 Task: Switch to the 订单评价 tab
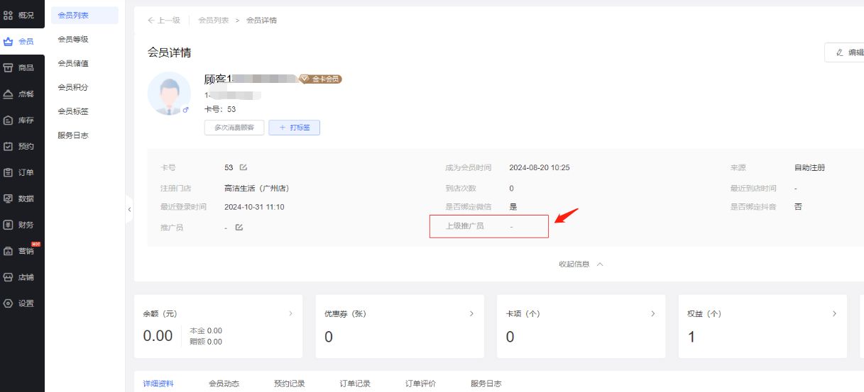pyautogui.click(x=420, y=383)
